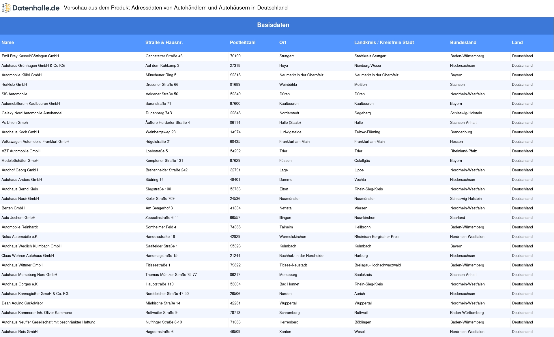The image size is (554, 337).
Task: Select the Breisgau-Hochschwarzwald cell
Action: tap(378, 265)
